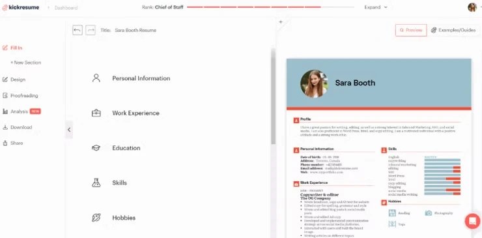This screenshot has width=482, height=238.
Task: Click the red Profile section icon in preview
Action: click(296, 120)
